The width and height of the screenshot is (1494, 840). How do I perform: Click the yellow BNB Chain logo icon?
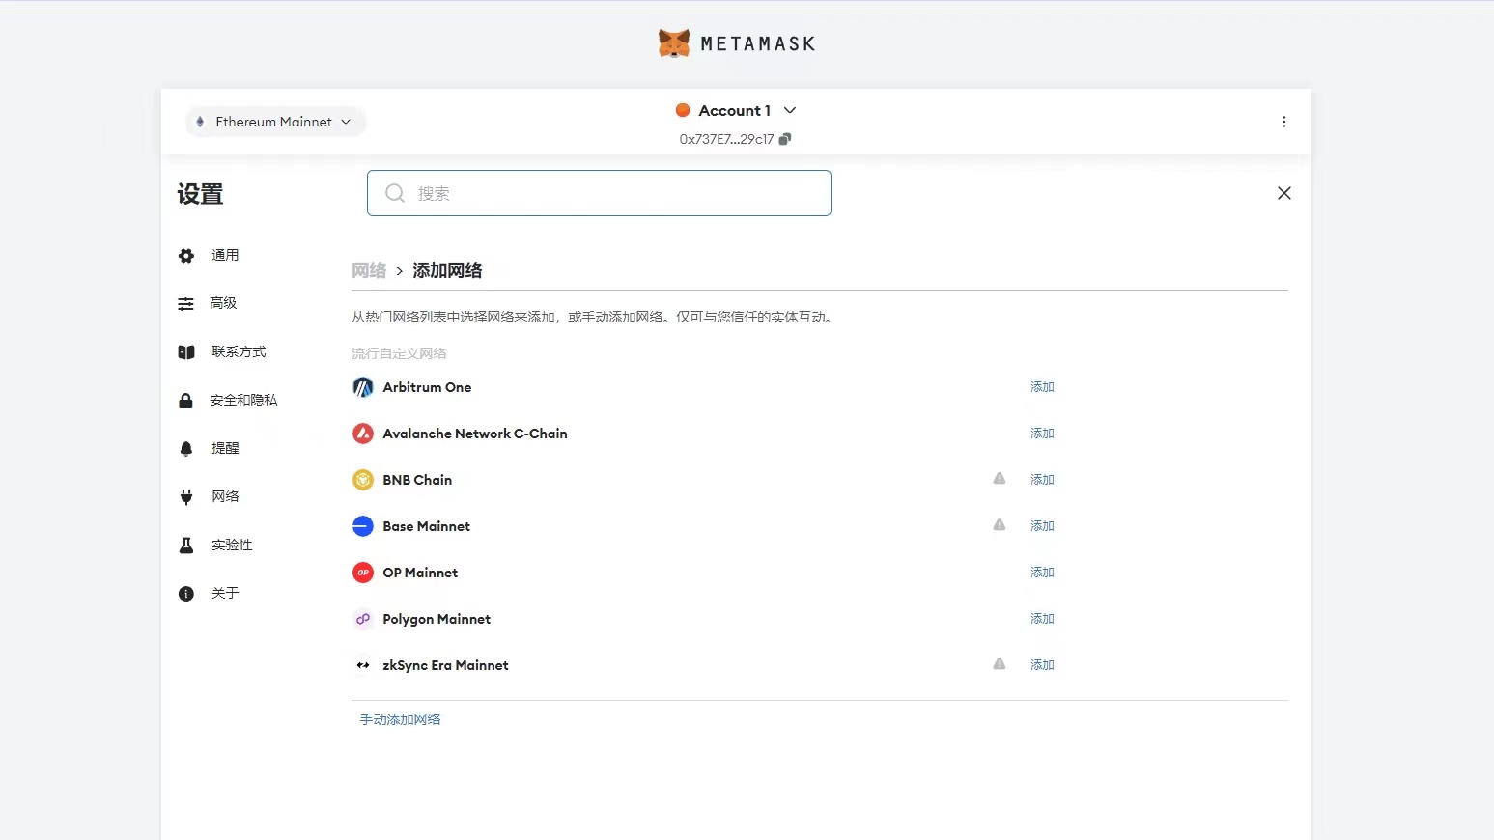point(363,480)
